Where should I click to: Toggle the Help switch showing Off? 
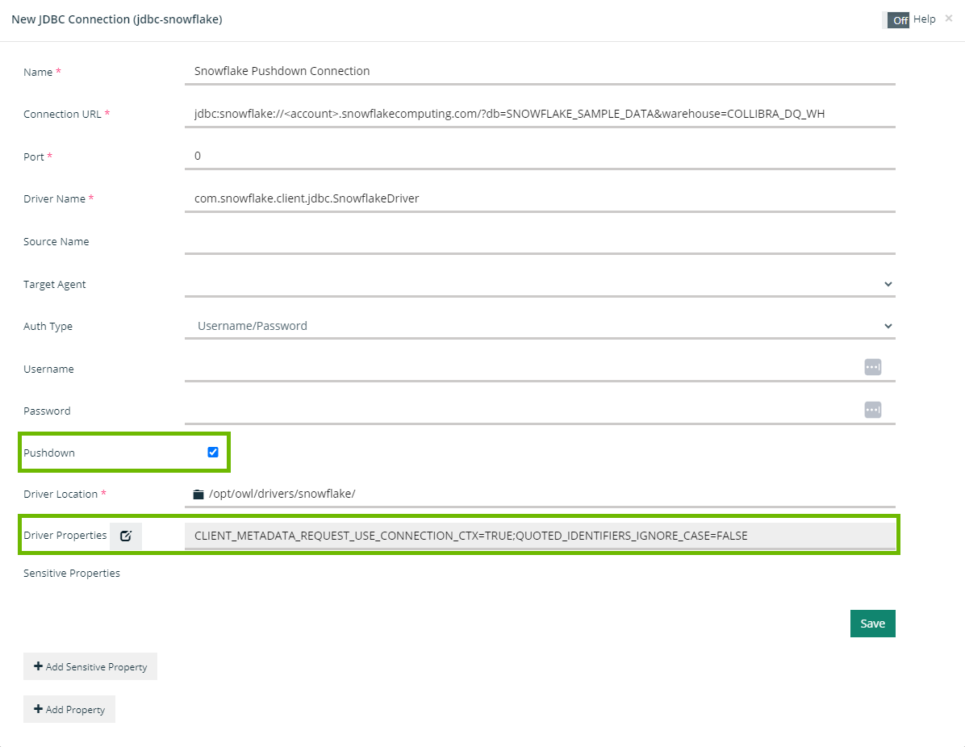click(x=896, y=19)
